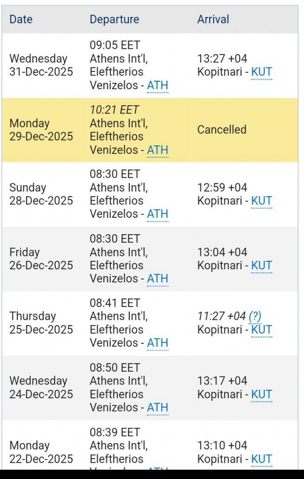Open ATH link for Sunday 28-Dec-2025
Screen dimensions: 304x479
click(158, 214)
